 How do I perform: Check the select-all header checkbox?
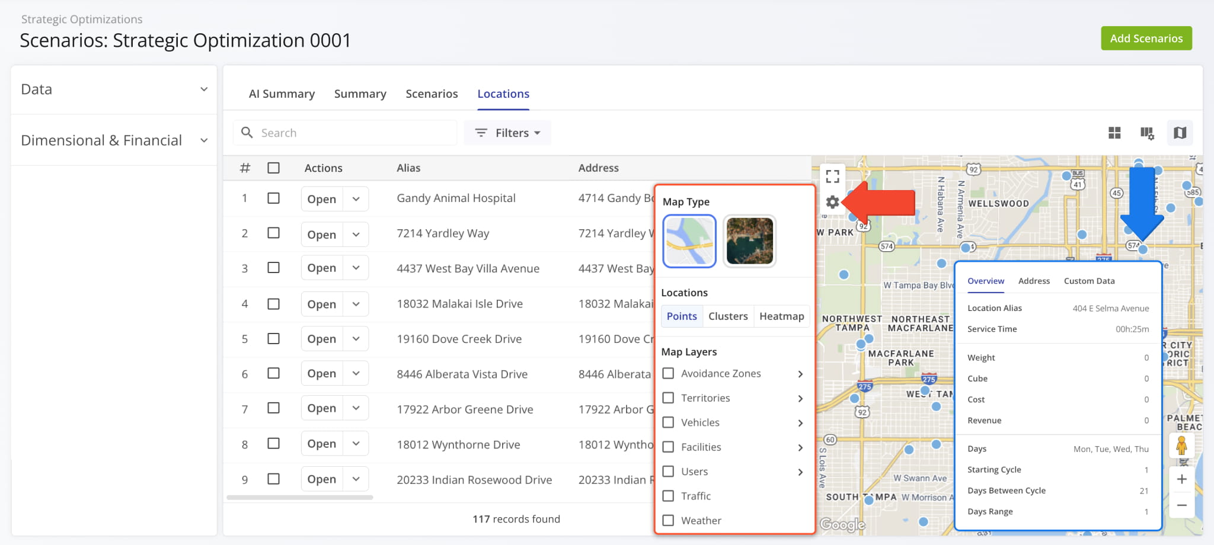(x=273, y=168)
